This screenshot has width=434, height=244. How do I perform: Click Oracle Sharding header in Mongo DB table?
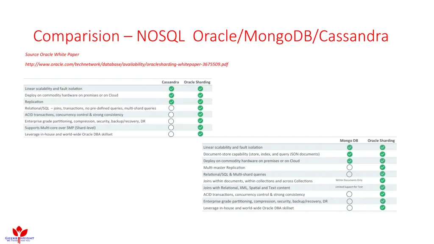[381, 141]
